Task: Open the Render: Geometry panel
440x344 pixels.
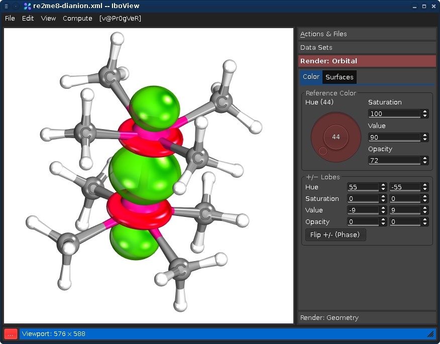Action: pyautogui.click(x=367, y=317)
